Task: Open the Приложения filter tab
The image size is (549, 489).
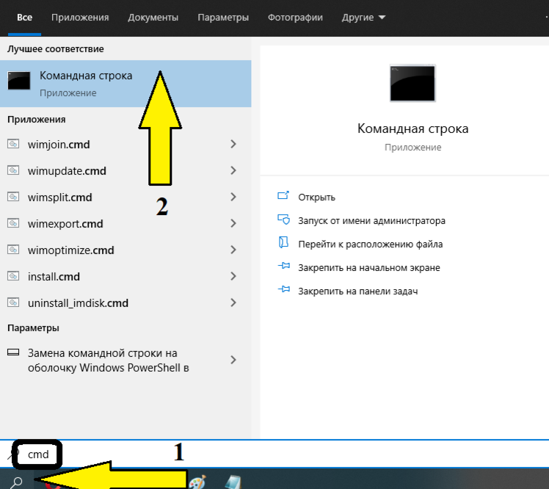Action: coord(80,18)
